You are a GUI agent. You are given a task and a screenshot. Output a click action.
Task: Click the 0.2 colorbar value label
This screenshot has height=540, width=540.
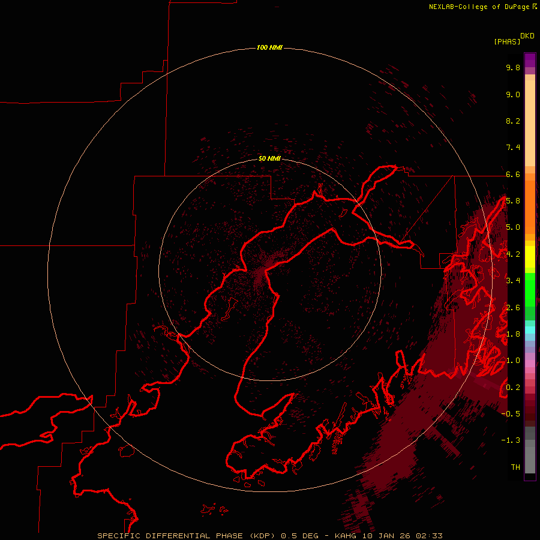coord(513,387)
